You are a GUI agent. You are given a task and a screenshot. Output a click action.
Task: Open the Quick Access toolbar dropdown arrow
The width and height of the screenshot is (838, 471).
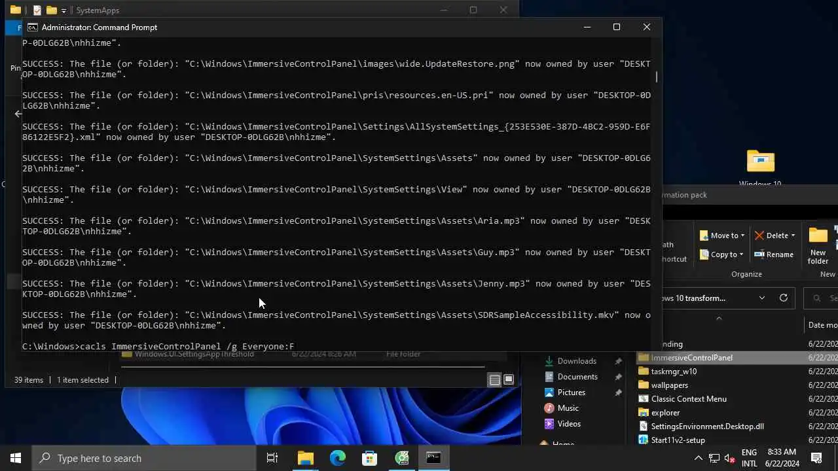coord(64,10)
